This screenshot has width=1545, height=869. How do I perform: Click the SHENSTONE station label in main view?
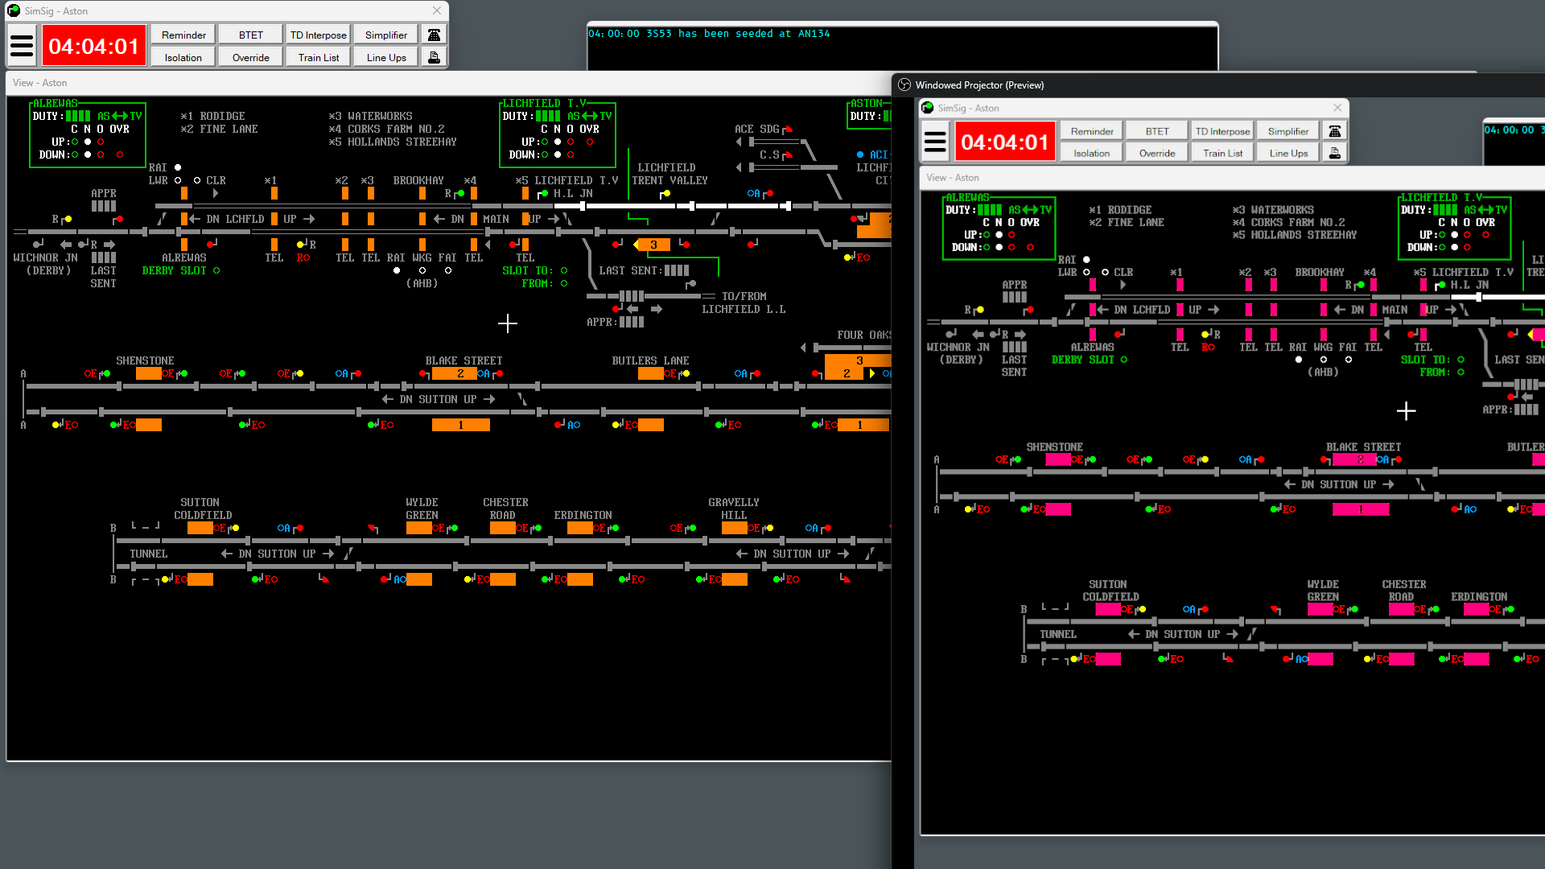(x=145, y=360)
